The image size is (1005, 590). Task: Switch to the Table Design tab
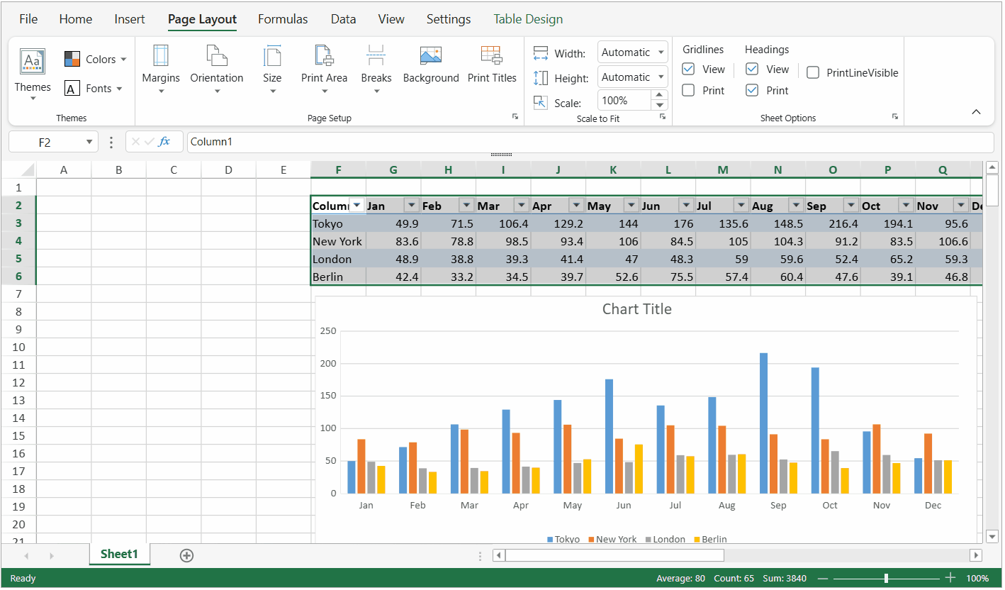pos(528,19)
